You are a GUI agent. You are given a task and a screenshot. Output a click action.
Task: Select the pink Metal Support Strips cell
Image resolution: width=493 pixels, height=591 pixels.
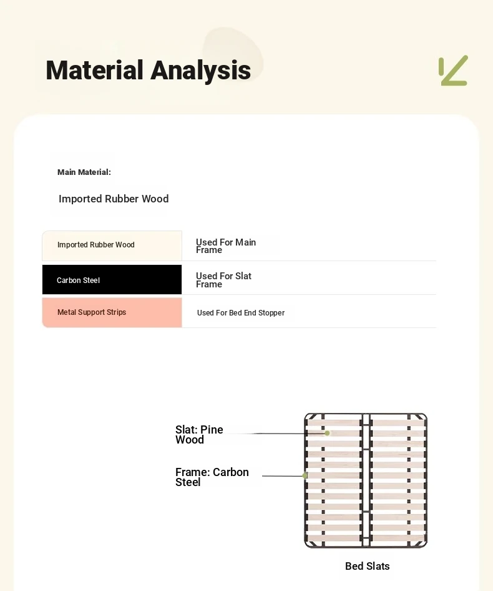click(112, 312)
